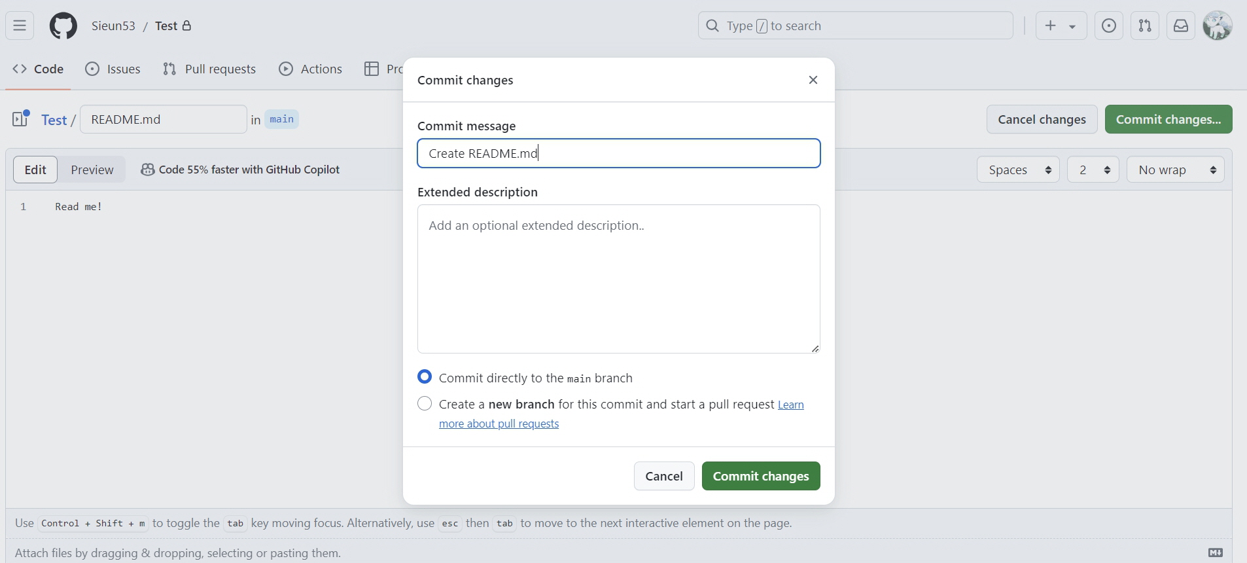Open the hamburger navigation menu
1247x563 pixels.
[20, 26]
